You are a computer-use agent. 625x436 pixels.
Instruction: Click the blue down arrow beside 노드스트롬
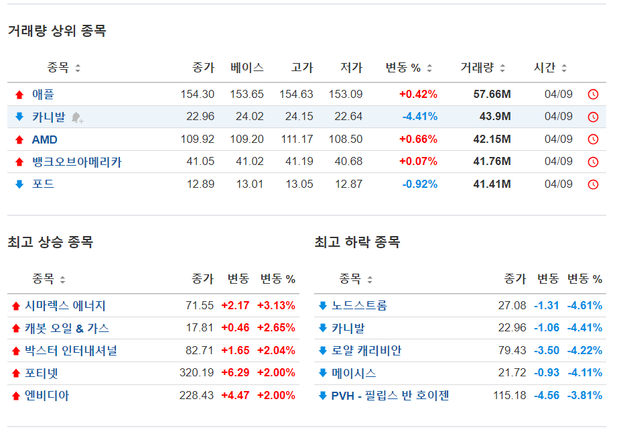point(323,306)
